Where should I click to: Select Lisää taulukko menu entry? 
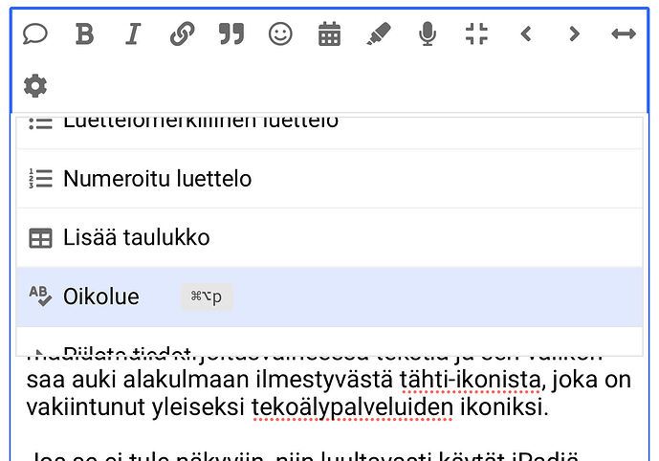point(329,237)
